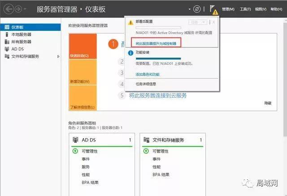Click the 所有服务器 sidebar icon
Screen dimensions: 287x196
[7, 42]
